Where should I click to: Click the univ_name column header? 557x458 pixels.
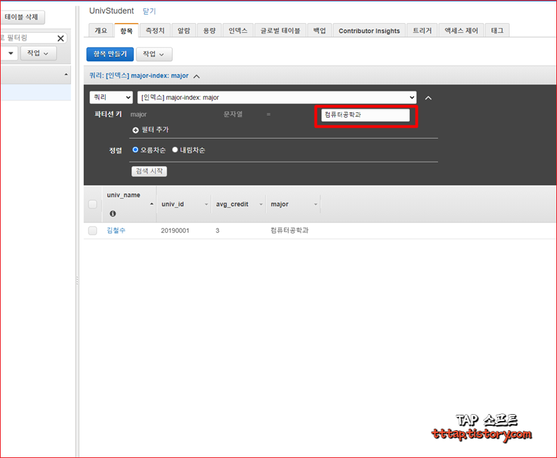tap(124, 195)
